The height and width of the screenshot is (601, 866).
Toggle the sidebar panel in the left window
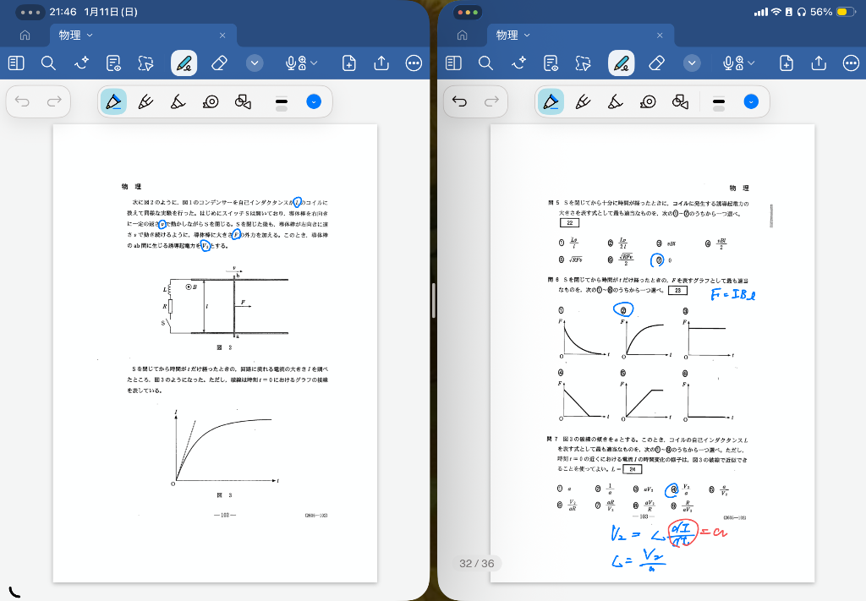pos(16,63)
